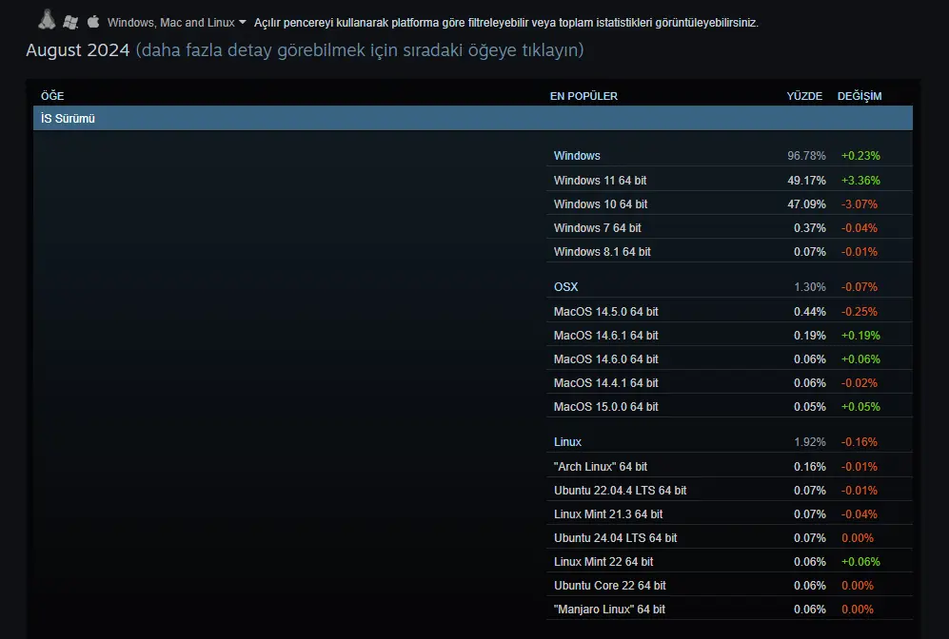Click the Windows 10 64 bit row

[x=729, y=203]
